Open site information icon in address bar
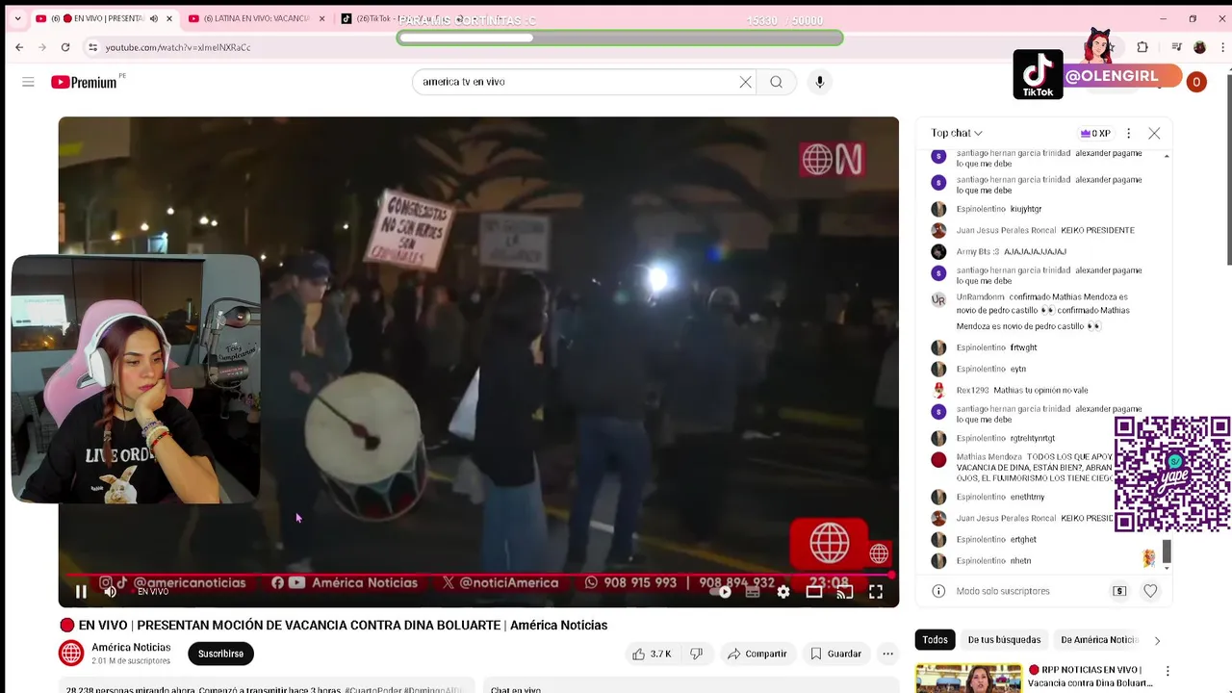 pyautogui.click(x=92, y=47)
